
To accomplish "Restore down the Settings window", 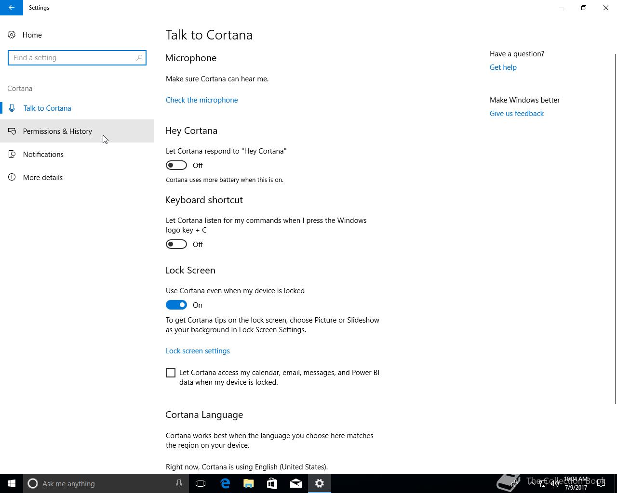I will click(584, 8).
